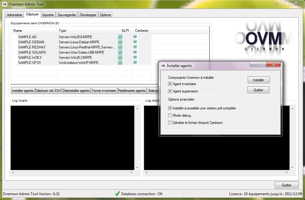This screenshot has width=305, height=200.
Task: Select the Déployer tab
Action: [x=32, y=14]
